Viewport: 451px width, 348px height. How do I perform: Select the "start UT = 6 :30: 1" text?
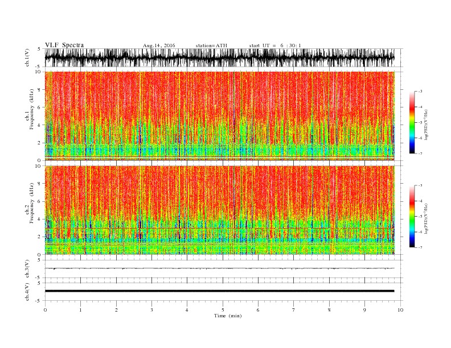pyautogui.click(x=275, y=45)
